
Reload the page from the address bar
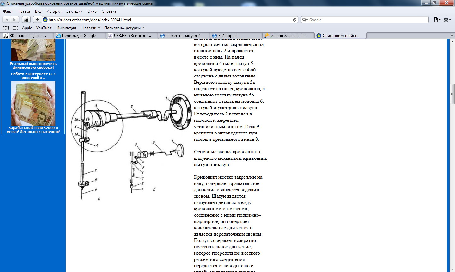pyautogui.click(x=294, y=20)
